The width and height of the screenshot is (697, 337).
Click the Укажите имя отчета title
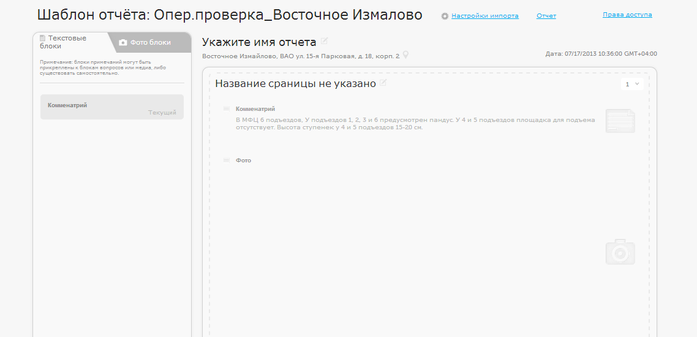pyautogui.click(x=259, y=42)
